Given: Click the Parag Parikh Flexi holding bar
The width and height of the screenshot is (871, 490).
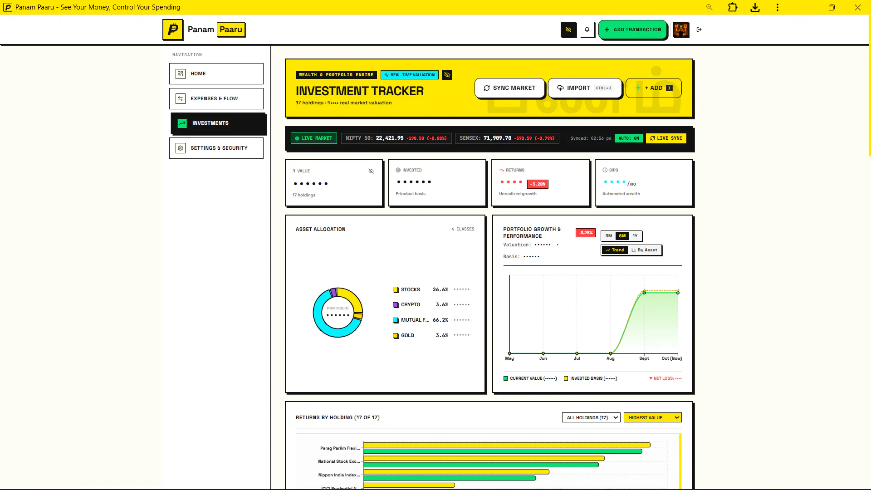Looking at the screenshot, I should 507,448.
